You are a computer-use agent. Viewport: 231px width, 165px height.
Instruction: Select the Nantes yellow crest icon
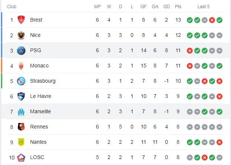coord(21,142)
